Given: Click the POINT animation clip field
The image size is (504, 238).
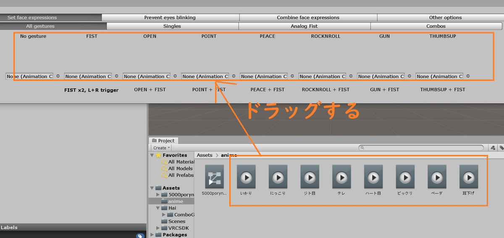Looking at the screenshot, I should (x=205, y=76).
